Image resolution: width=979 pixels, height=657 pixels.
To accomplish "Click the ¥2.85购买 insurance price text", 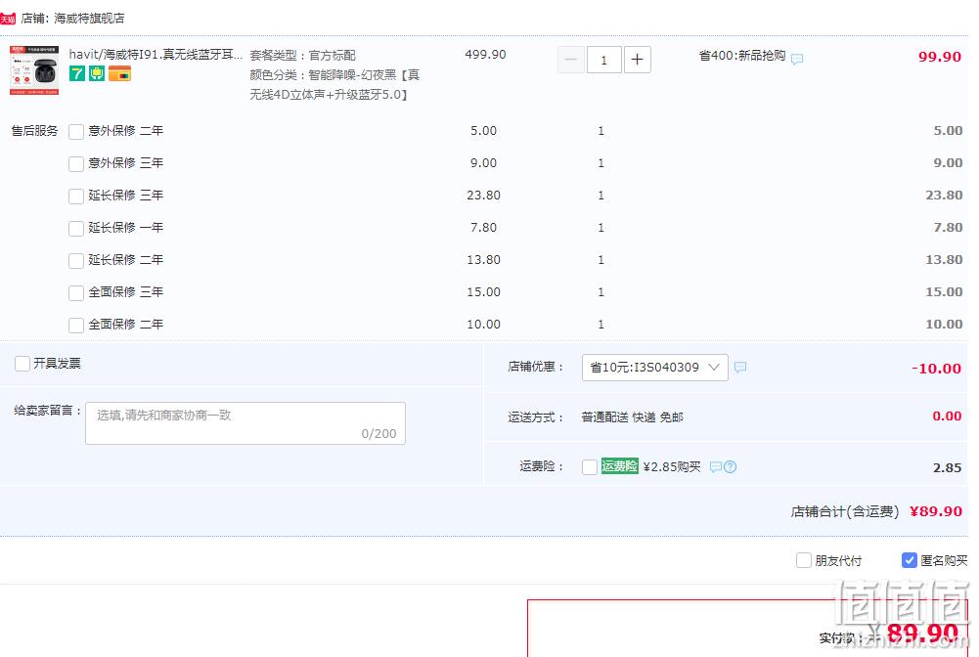I will (x=672, y=466).
